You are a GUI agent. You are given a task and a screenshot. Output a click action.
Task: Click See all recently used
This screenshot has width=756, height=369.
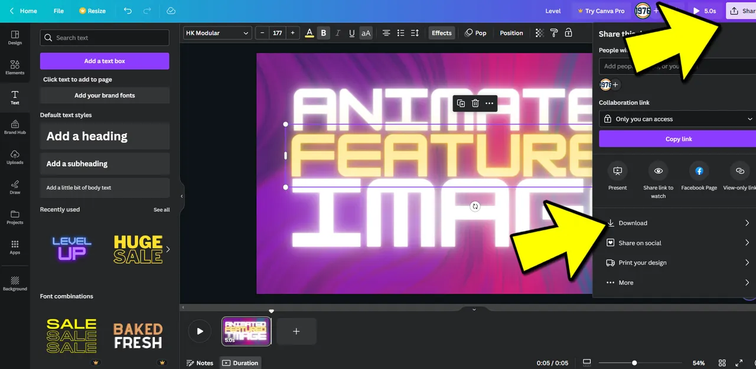(161, 210)
